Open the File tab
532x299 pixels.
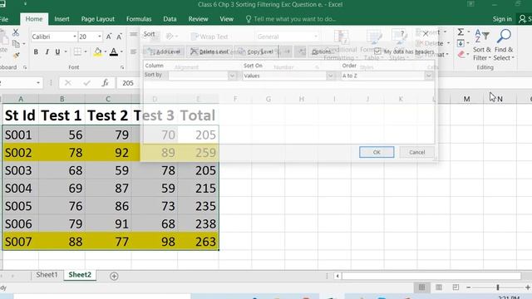(4, 19)
